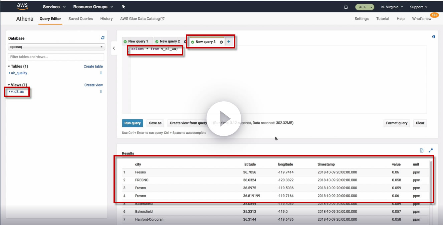
Task: Switch to Query Editor tab
Action: (50, 19)
